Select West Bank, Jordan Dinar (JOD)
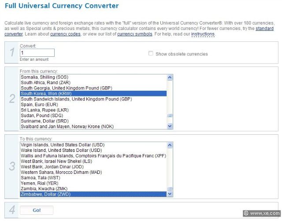282x221 pixels. [x=93, y=167]
